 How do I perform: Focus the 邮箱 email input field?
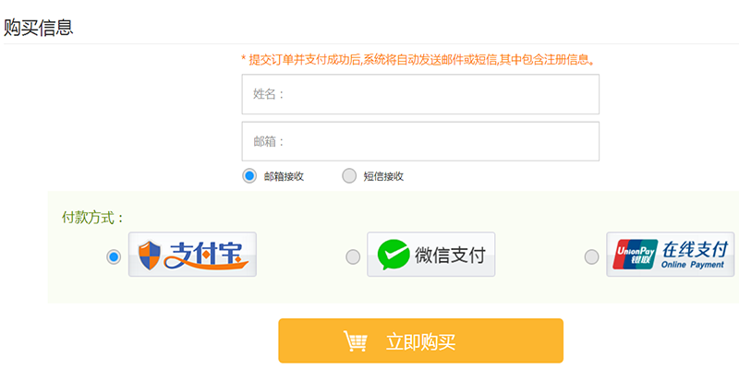[x=420, y=141]
